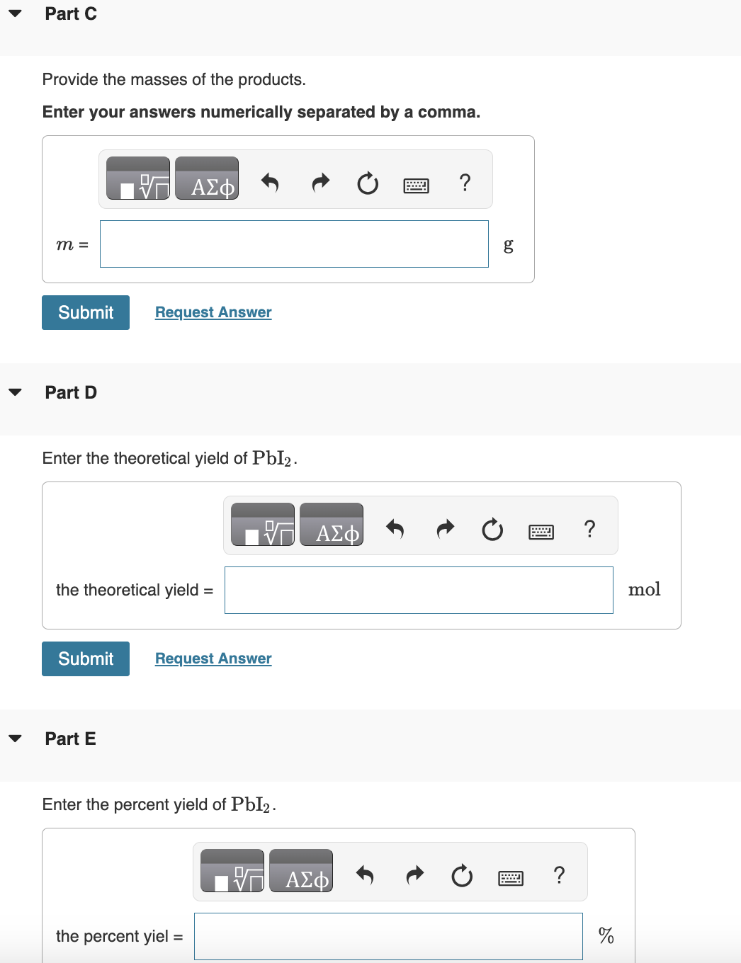Click the reset icon in Part E toolbar
The width and height of the screenshot is (741, 963).
[x=461, y=876]
